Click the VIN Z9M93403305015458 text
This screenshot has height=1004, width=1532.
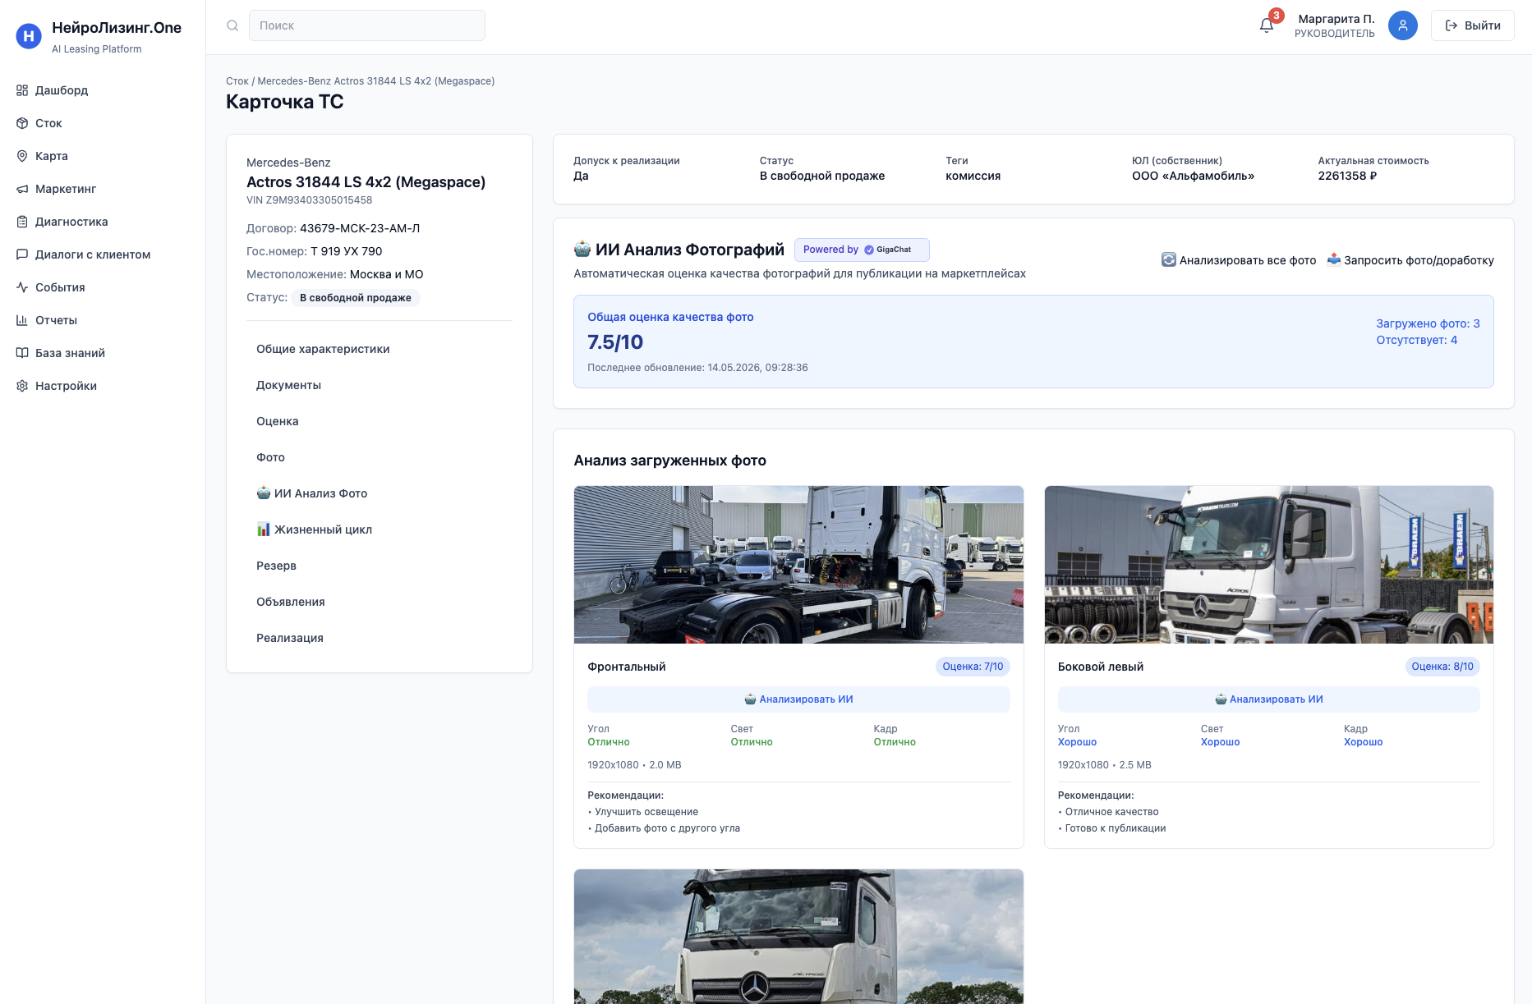[310, 200]
